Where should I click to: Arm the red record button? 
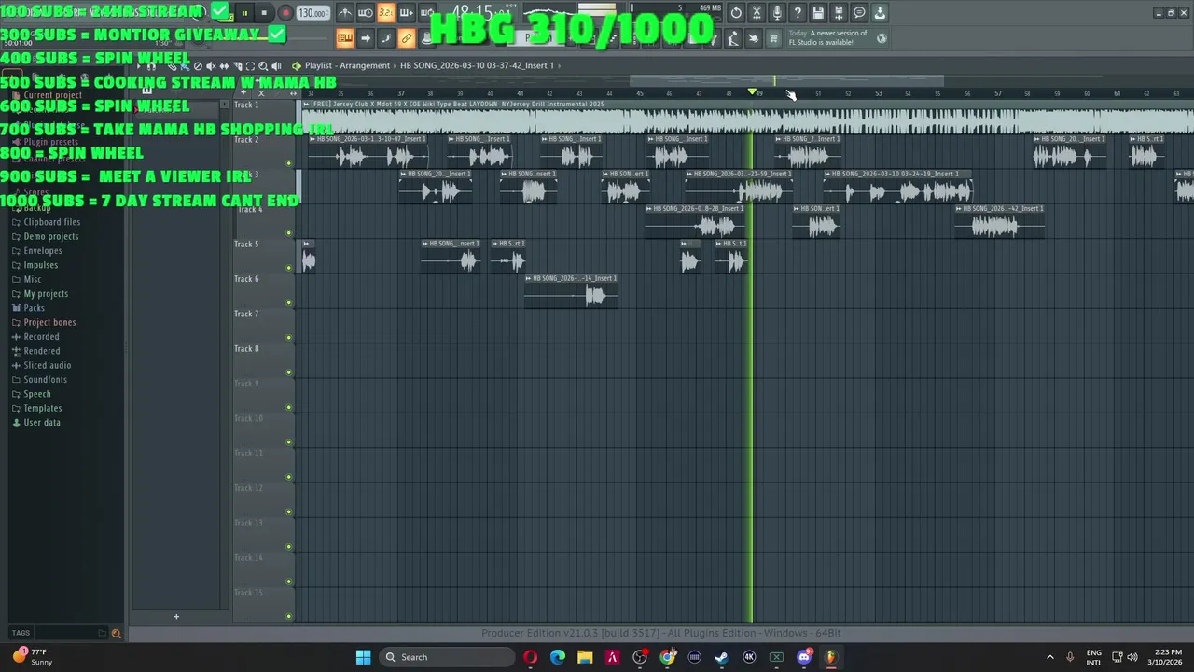(x=286, y=13)
